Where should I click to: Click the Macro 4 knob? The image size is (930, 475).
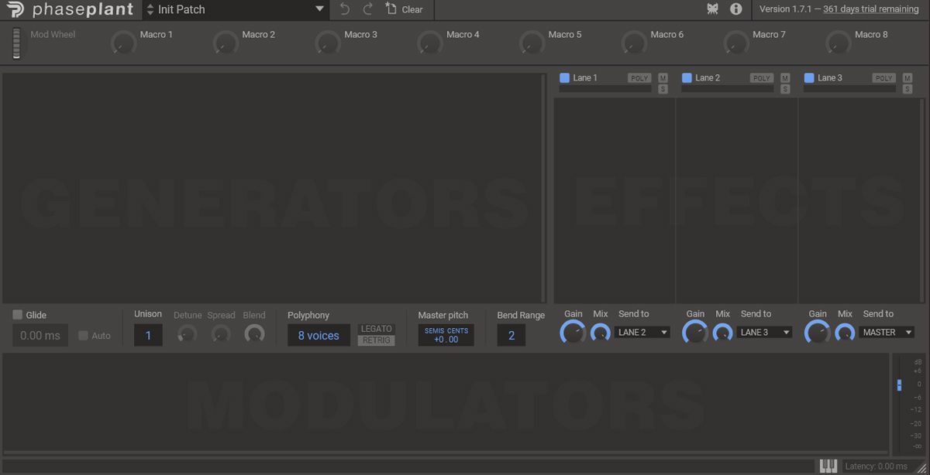[x=429, y=43]
